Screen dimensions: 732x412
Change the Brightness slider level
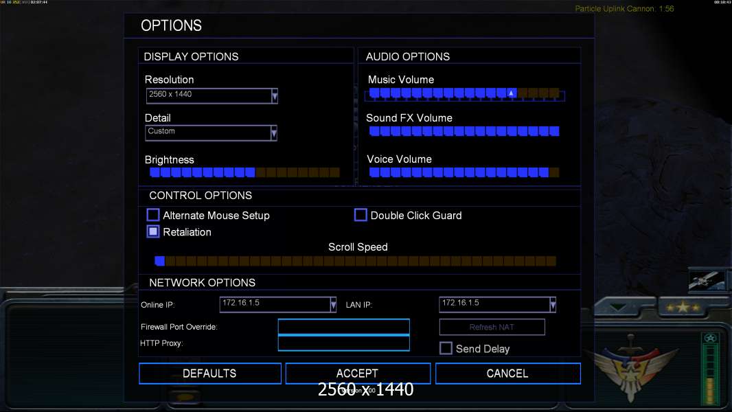click(244, 172)
